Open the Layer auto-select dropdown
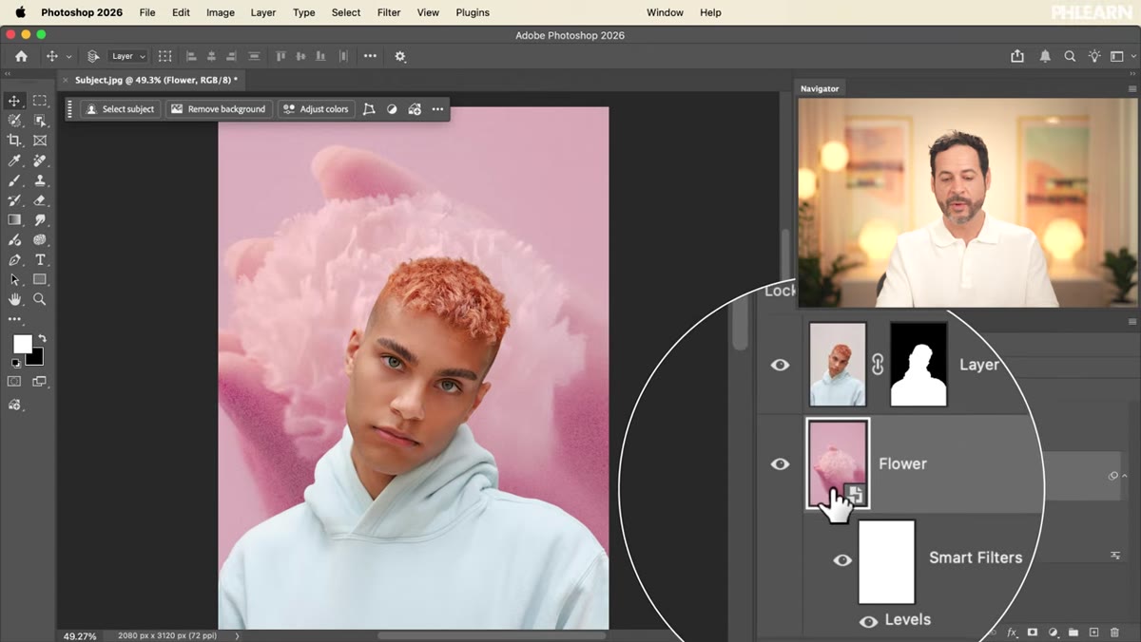The height and width of the screenshot is (642, 1141). click(128, 56)
